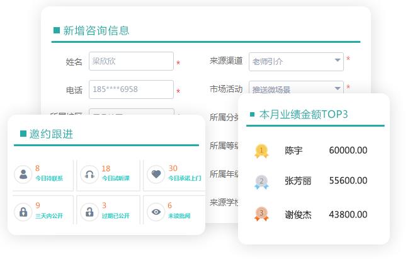The image size is (410, 259).
Task: Click the headphones icon for 今日试听课
Action: 89,174
